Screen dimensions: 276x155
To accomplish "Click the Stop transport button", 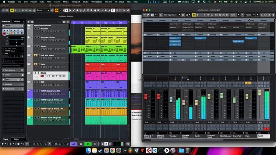I will 81,144.
